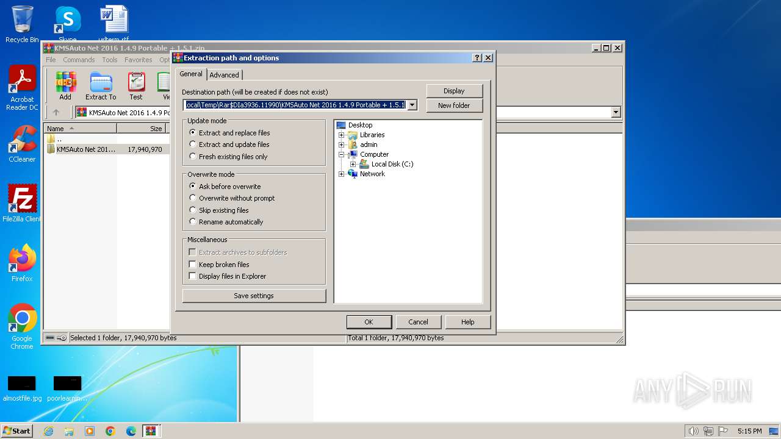Click the Test toolbar icon

[x=136, y=86]
